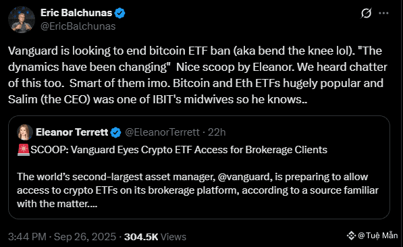Select the Eleanor Terrett name in quoted post
Viewport: 403px width, 247px height.
[x=72, y=132]
